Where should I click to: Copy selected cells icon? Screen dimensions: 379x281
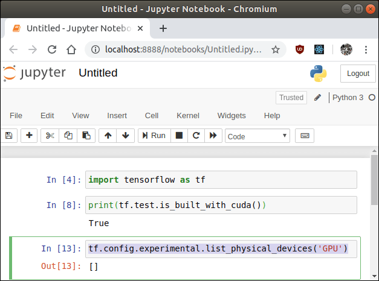click(x=68, y=136)
